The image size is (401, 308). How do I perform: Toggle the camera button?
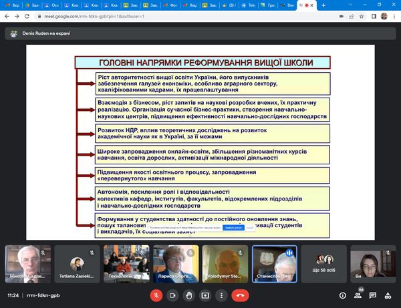(x=172, y=295)
